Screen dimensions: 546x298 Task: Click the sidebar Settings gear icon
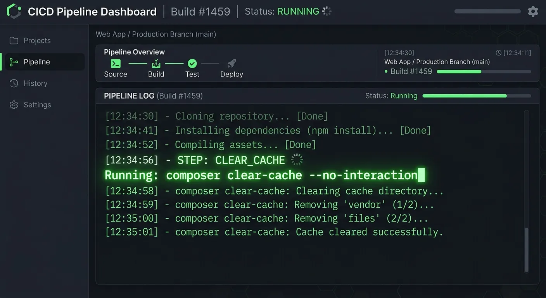pos(14,105)
